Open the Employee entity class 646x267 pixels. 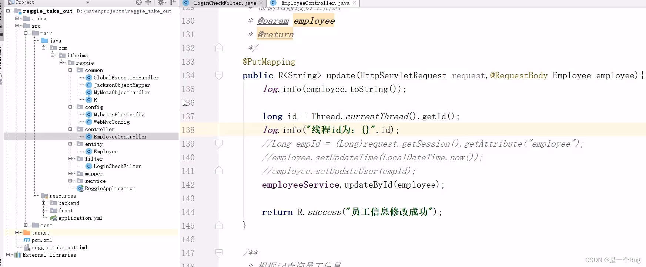click(106, 151)
